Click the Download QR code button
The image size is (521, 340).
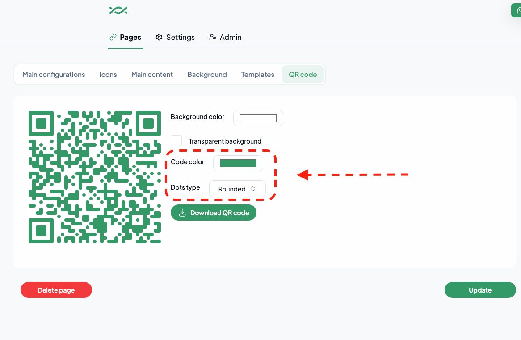click(213, 212)
